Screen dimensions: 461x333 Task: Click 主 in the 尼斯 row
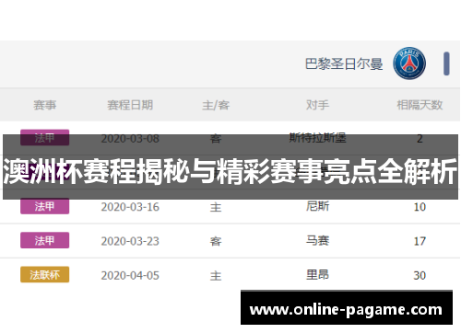point(216,207)
